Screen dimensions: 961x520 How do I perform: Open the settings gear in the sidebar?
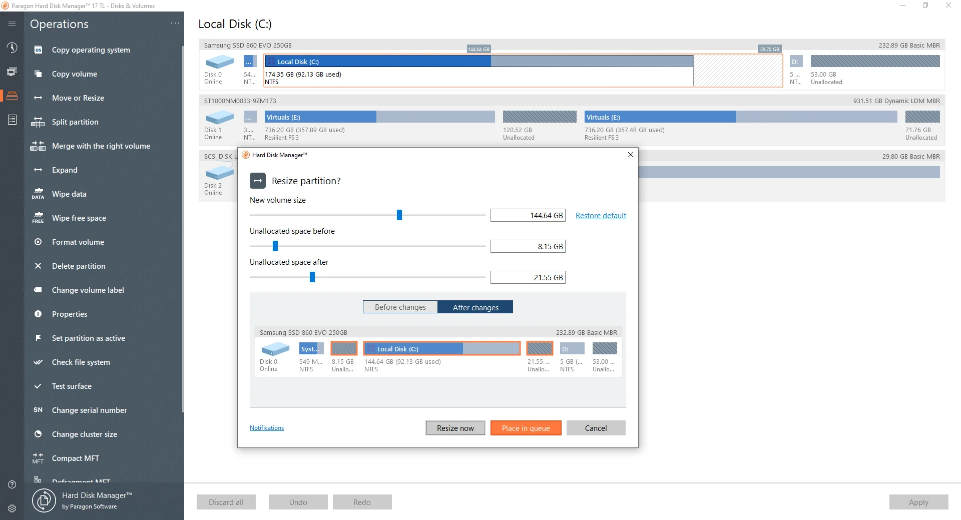coord(12,508)
